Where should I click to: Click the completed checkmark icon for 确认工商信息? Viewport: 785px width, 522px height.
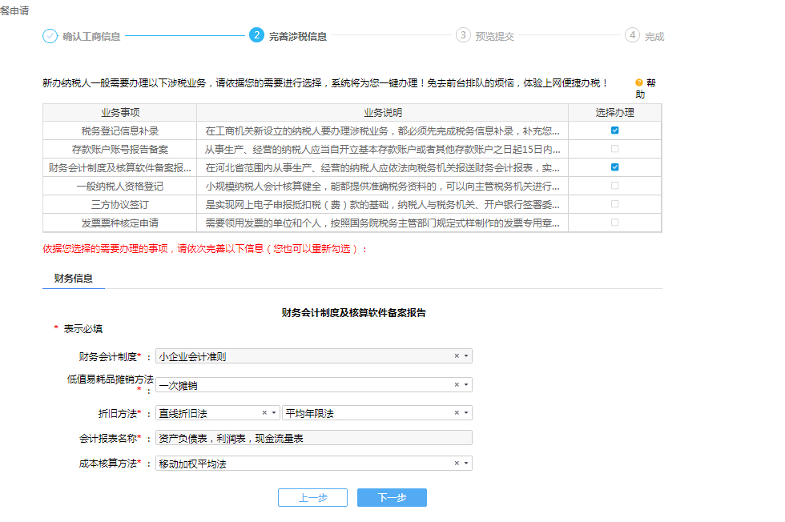[x=50, y=36]
